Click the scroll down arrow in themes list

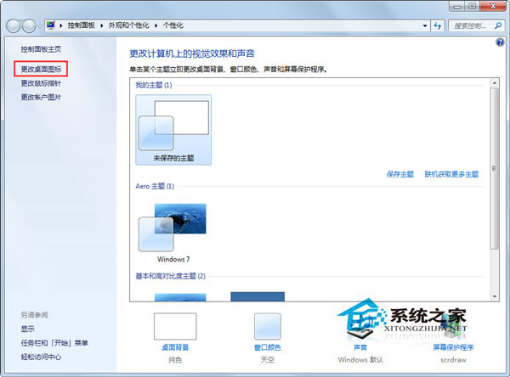click(x=493, y=294)
